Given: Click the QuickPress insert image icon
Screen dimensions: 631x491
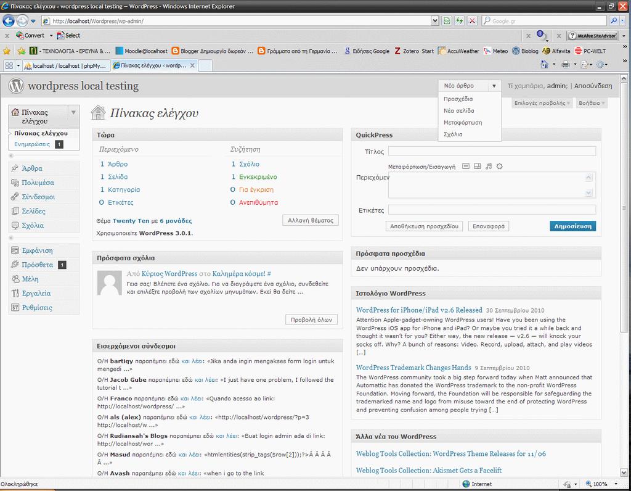Looking at the screenshot, I should point(466,166).
